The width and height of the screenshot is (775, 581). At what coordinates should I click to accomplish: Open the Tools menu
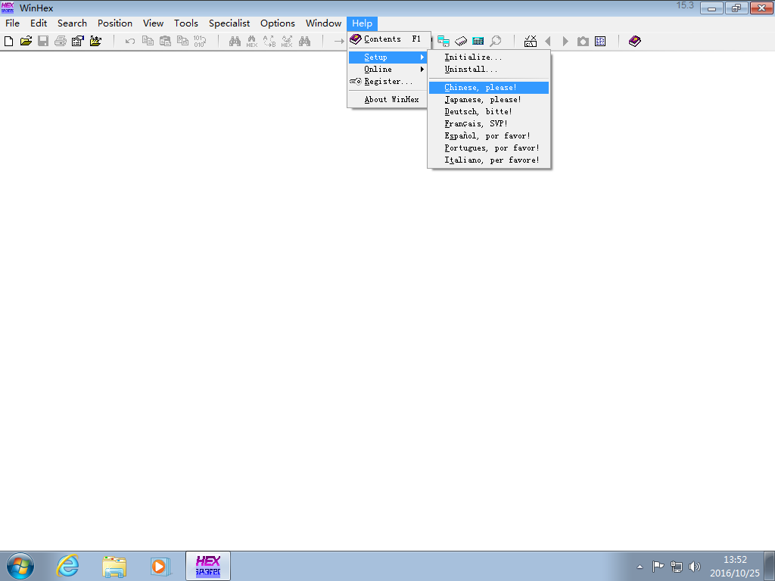[x=186, y=23]
